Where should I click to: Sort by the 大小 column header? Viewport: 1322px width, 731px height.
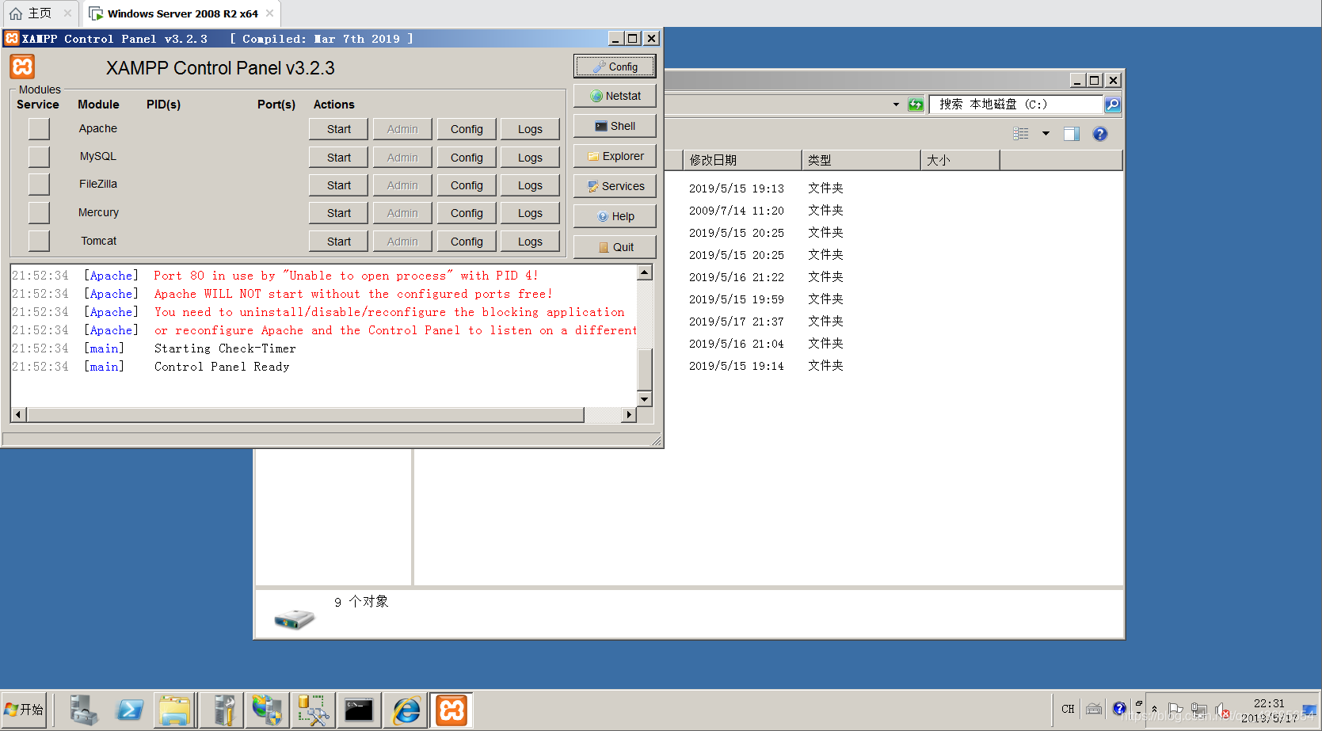[x=960, y=160]
